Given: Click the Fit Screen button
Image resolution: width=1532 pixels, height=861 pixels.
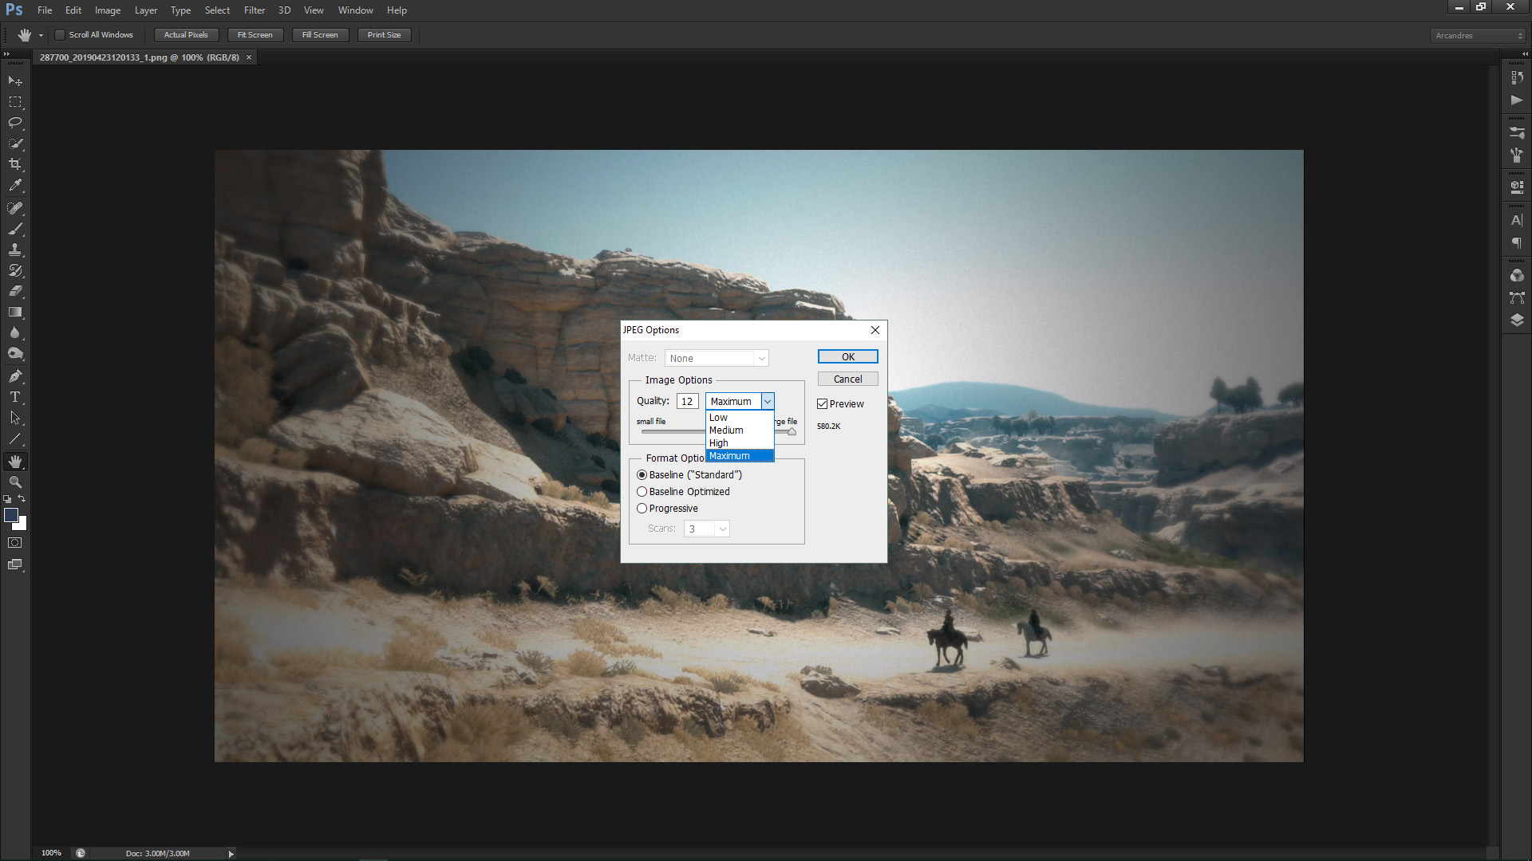Looking at the screenshot, I should point(255,35).
